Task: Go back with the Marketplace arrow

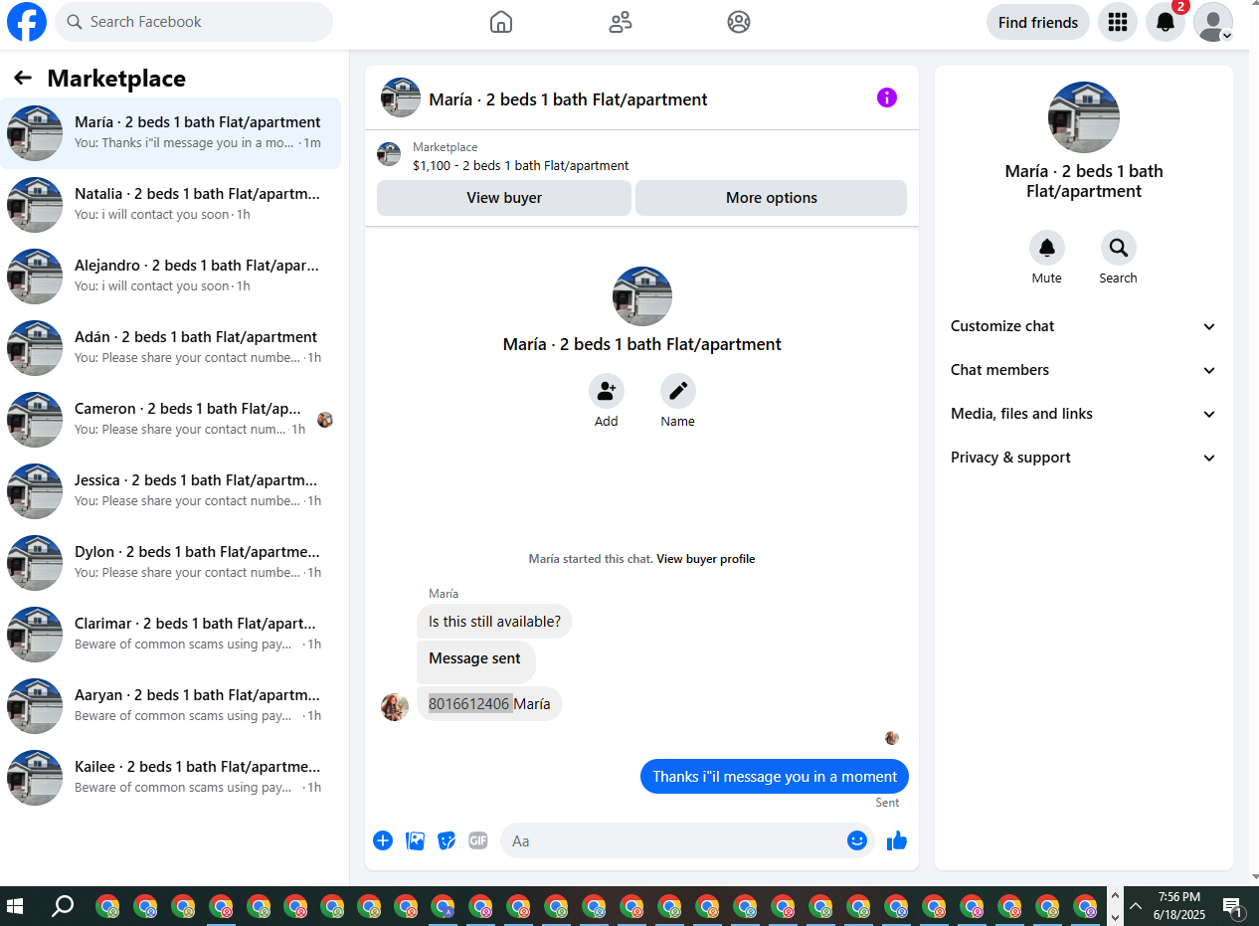Action: point(23,78)
